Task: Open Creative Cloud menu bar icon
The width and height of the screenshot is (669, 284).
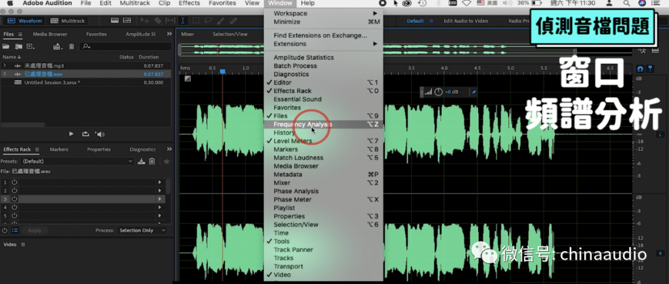Action: click(408, 3)
